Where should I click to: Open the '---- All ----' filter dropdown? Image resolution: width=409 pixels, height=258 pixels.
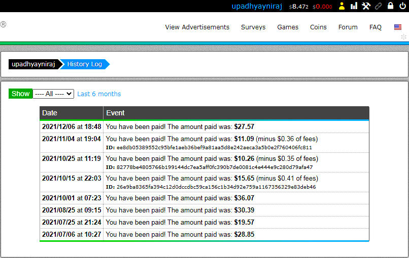[53, 94]
